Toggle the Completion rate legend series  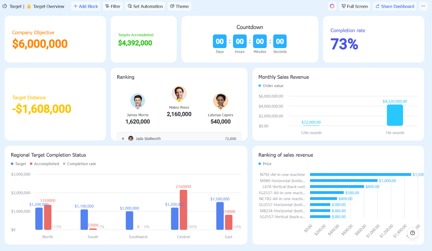79,164
